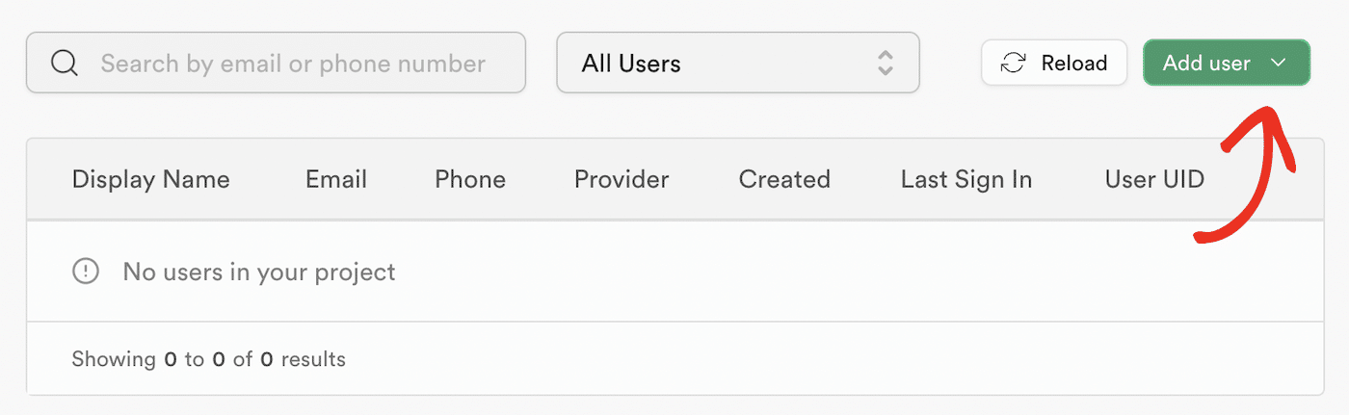Click the green Add user button
Screen dimensions: 1349x415
[x=1206, y=64]
